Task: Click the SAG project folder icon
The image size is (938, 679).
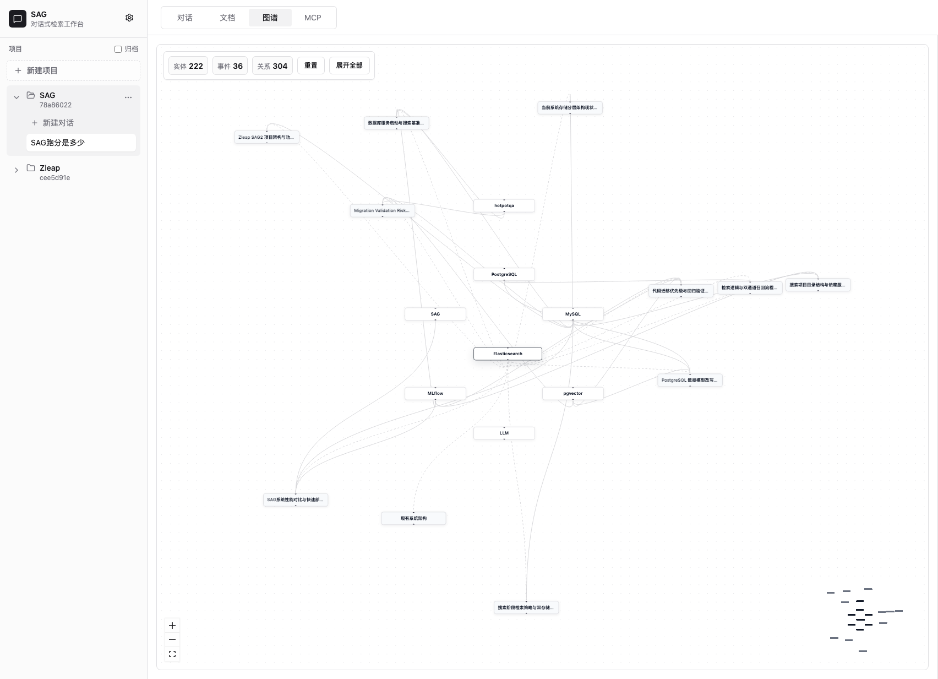Action: 31,95
